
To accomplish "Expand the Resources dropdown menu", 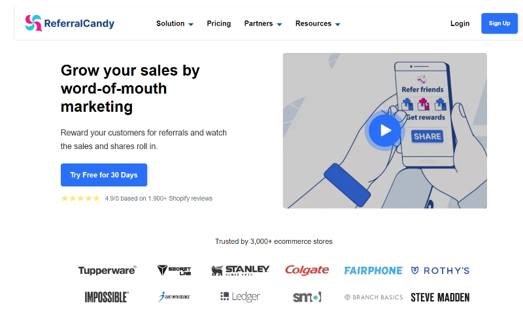I will [x=318, y=24].
